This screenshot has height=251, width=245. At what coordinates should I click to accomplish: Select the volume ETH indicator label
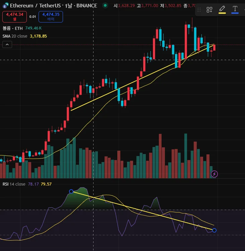(13, 28)
